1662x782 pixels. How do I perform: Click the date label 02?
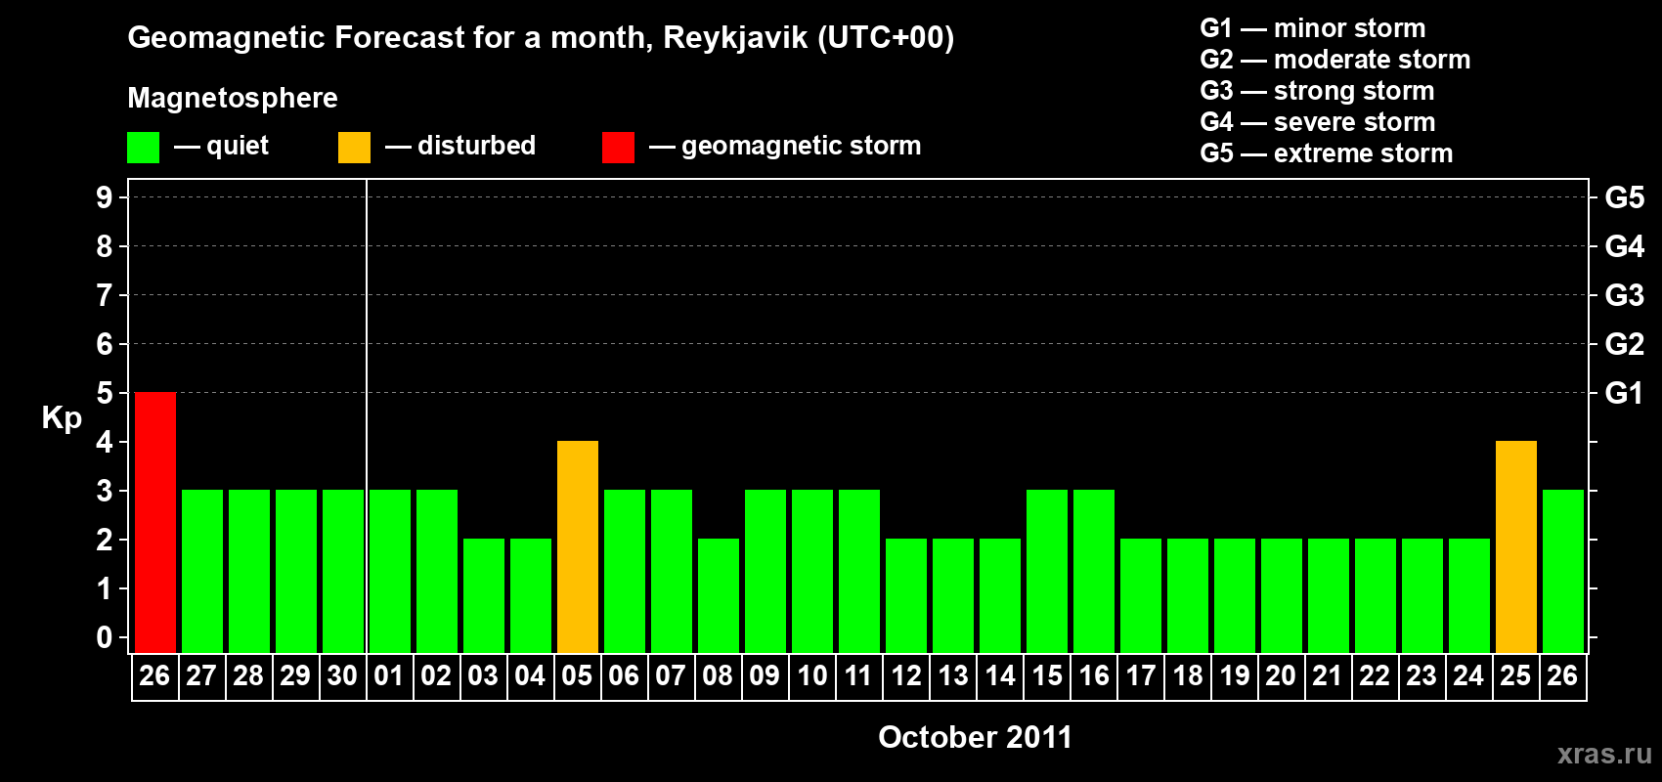coord(436,675)
